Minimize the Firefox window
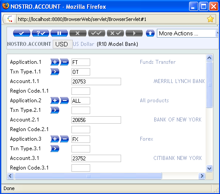The image size is (220, 194). [x=193, y=7]
